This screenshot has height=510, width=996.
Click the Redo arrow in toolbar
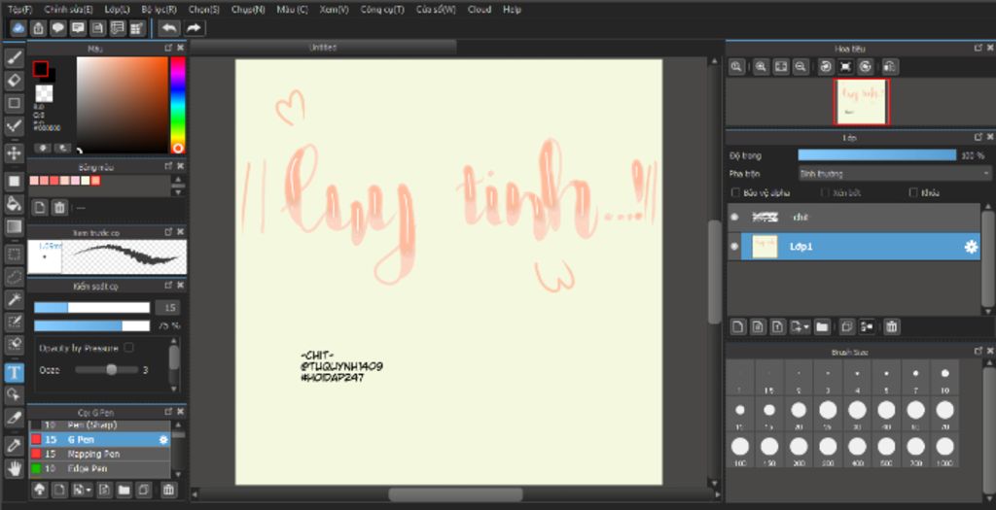point(195,28)
